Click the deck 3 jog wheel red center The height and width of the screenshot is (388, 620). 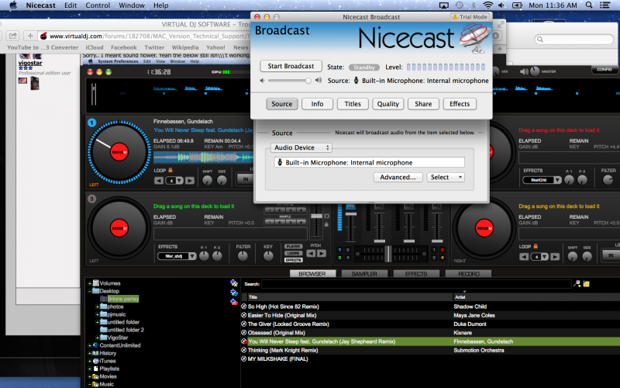(119, 228)
